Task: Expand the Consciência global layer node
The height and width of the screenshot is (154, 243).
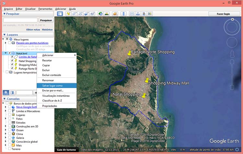Action: coord(6,141)
